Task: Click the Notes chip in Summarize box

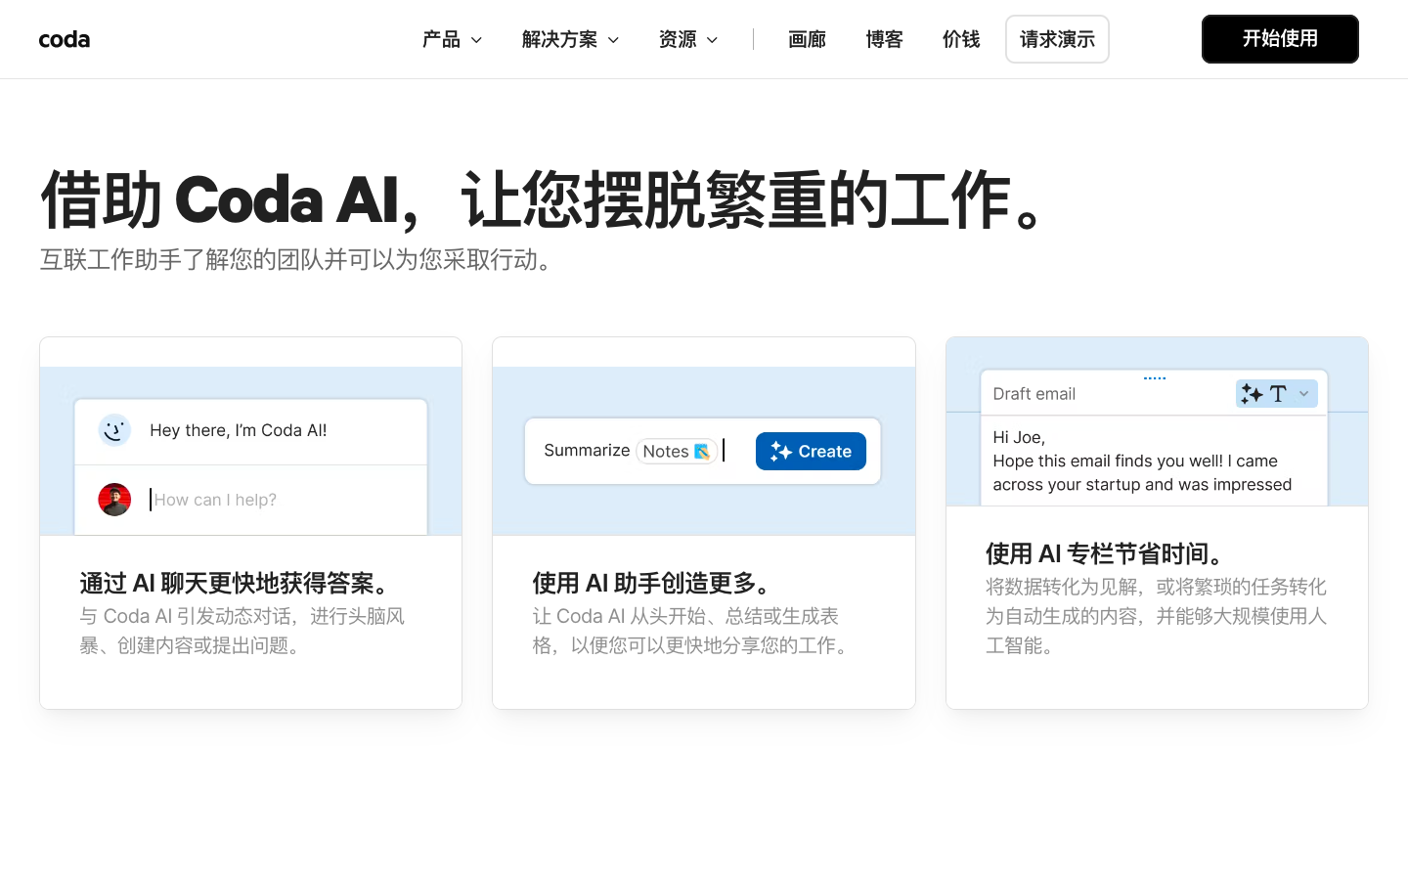Action: pyautogui.click(x=676, y=451)
